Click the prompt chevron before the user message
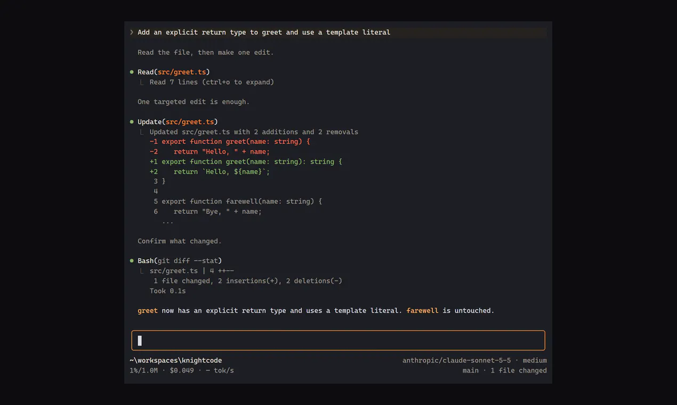This screenshot has height=405, width=677. 132,33
